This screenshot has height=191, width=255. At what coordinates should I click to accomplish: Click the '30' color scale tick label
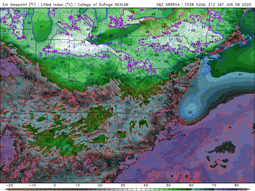click(x=123, y=185)
